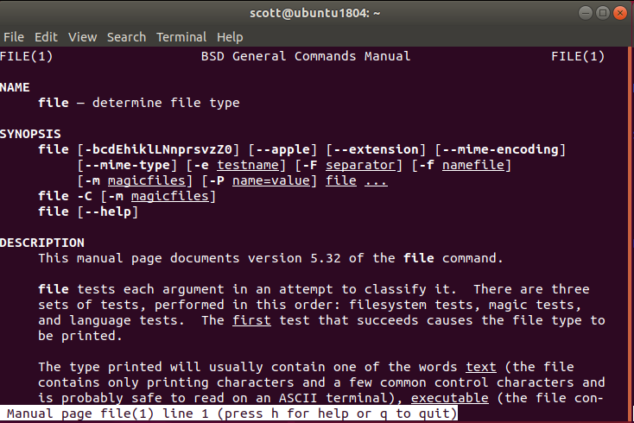The image size is (634, 423).
Task: Click the DESCRIPTION section heading
Action: coord(42,243)
